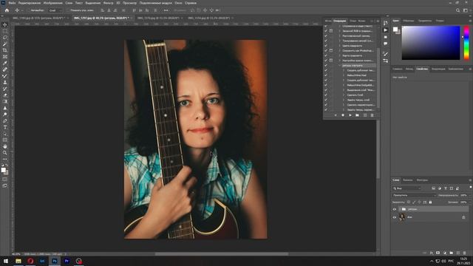The image size is (473, 266).
Task: Collapse the ретушь action set arrow
Action: pyautogui.click(x=340, y=66)
